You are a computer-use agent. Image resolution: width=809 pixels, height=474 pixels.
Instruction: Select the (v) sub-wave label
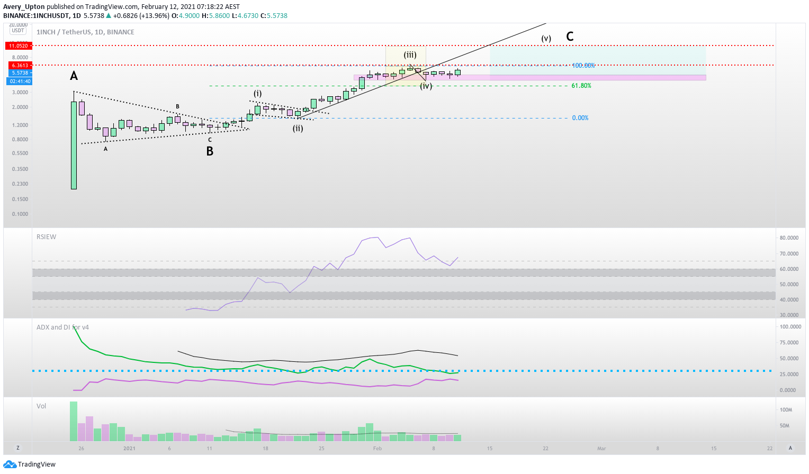point(546,39)
